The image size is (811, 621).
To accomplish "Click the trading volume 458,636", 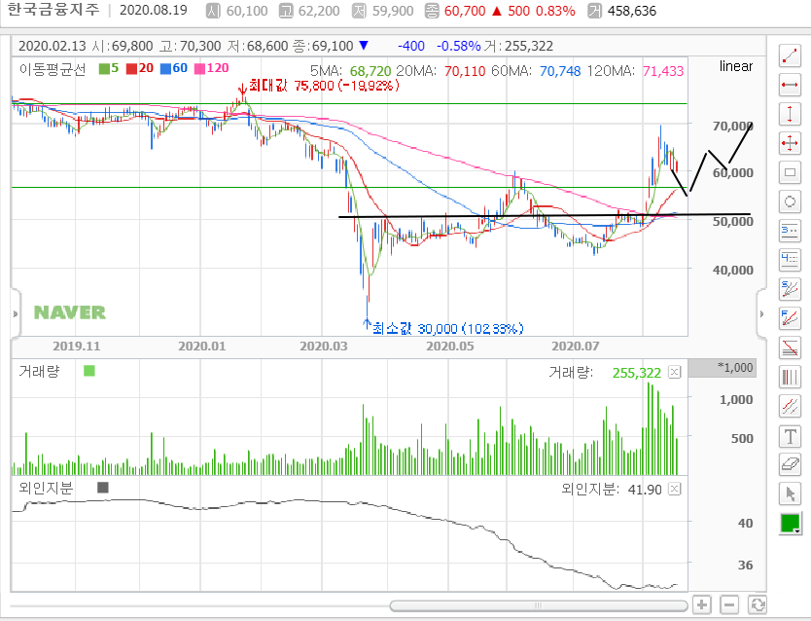I will (631, 11).
